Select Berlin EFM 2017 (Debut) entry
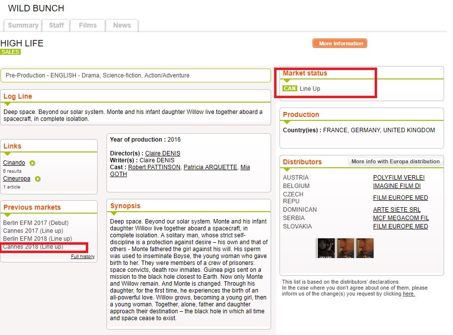Screen dimensions: 453x335 pos(36,223)
